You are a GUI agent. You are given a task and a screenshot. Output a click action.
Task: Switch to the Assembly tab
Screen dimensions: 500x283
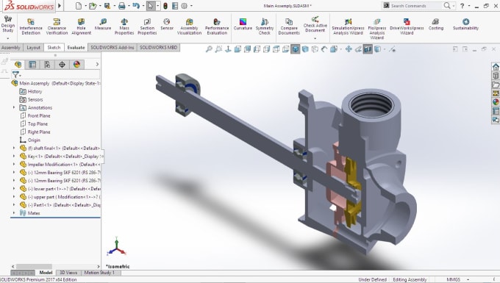pyautogui.click(x=11, y=48)
